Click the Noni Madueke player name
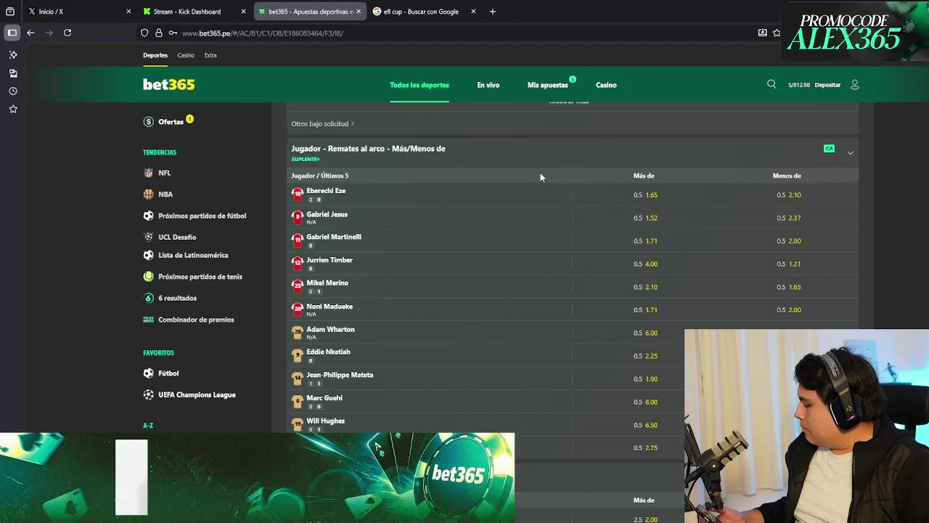The width and height of the screenshot is (929, 523). click(330, 306)
